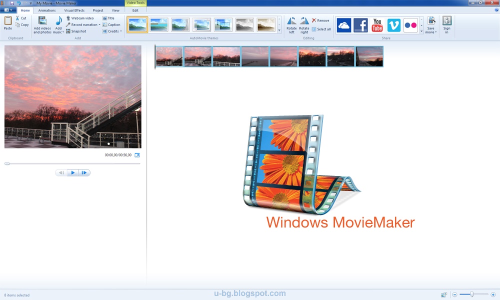
Task: Rotate the video left
Action: (x=291, y=23)
